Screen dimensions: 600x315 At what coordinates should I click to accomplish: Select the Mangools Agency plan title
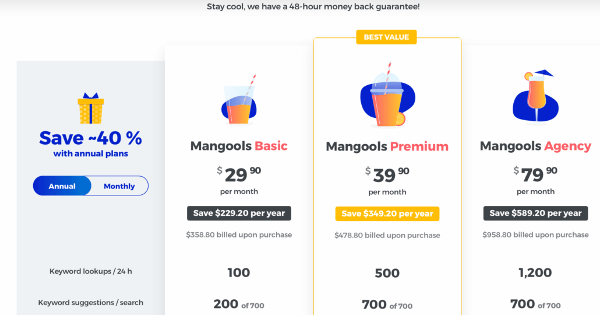(535, 146)
